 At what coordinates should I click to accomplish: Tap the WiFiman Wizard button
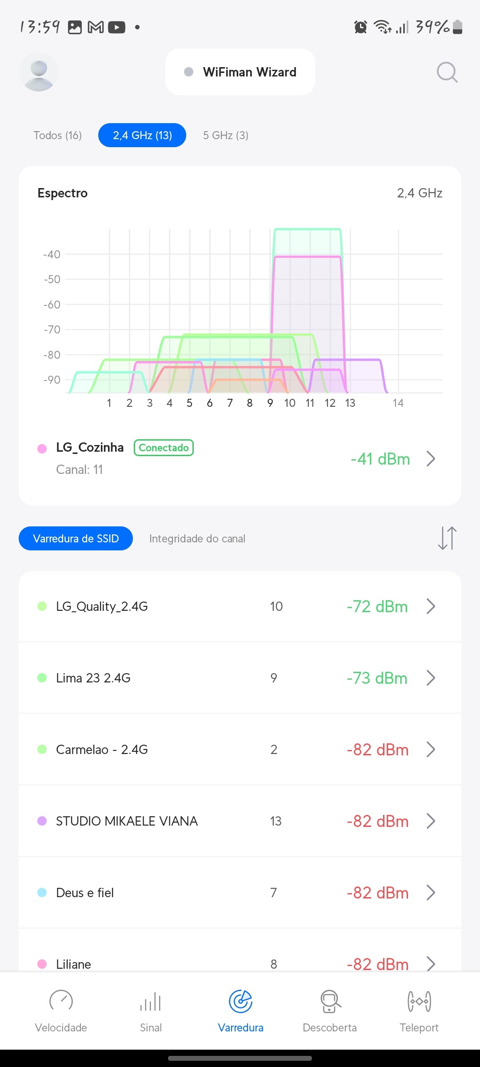pyautogui.click(x=240, y=72)
